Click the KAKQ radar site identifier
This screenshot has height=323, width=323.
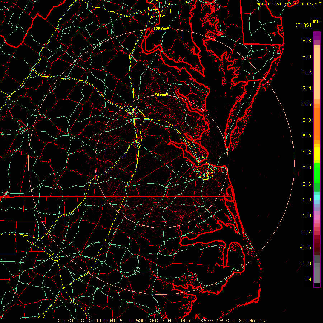click(207, 320)
